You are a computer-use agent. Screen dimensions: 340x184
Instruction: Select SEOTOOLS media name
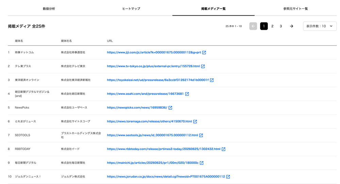22,135
